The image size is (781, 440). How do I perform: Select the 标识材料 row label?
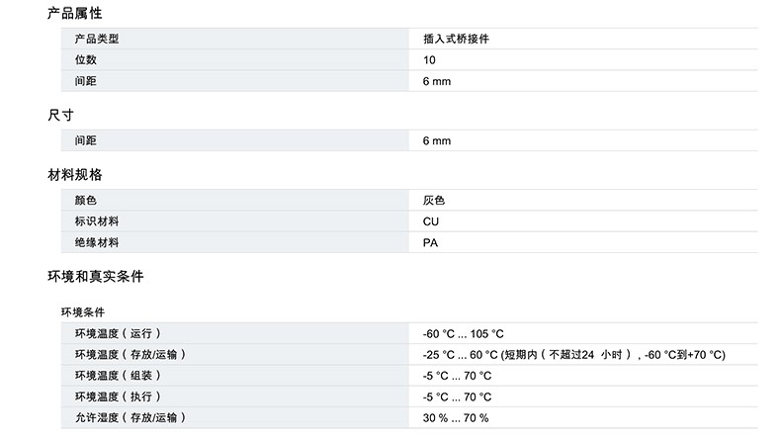96,221
